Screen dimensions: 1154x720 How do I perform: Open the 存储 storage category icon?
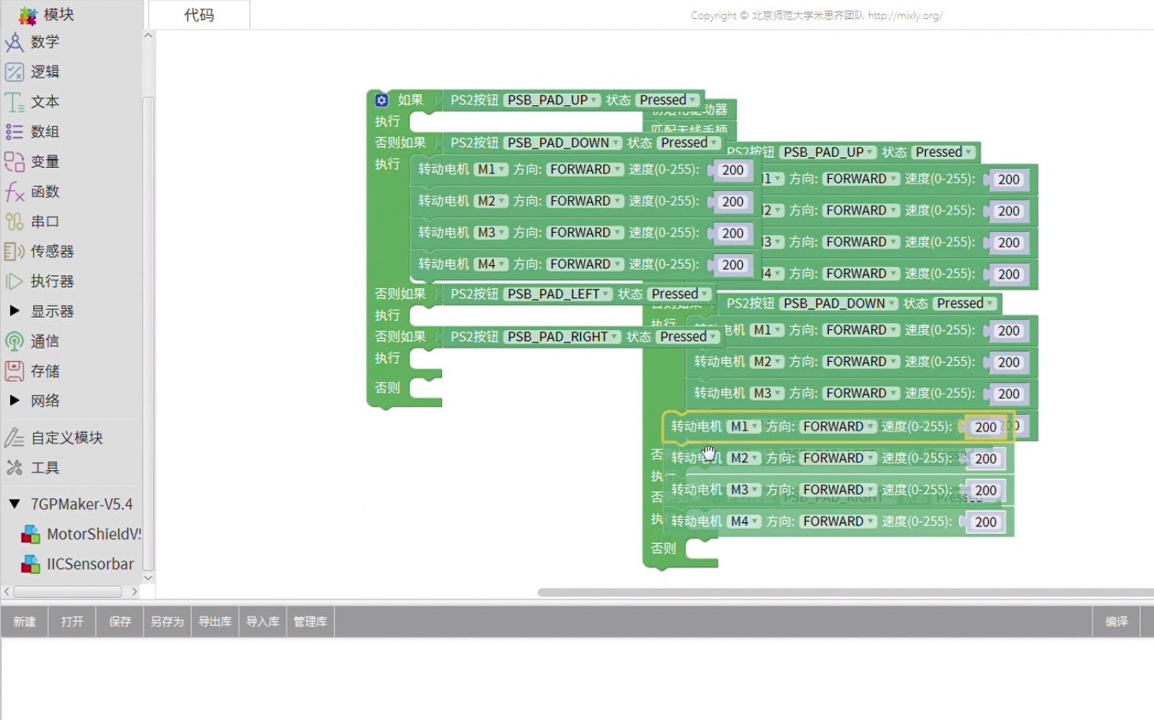(x=14, y=371)
